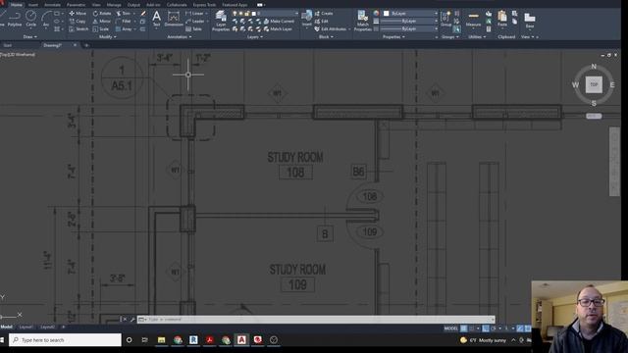
Task: Expand the Properties panel
Action: pyautogui.click(x=393, y=37)
